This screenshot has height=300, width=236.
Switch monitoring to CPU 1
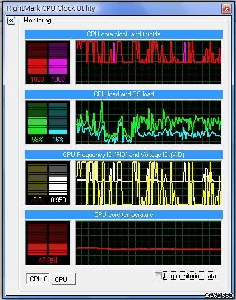tap(63, 279)
